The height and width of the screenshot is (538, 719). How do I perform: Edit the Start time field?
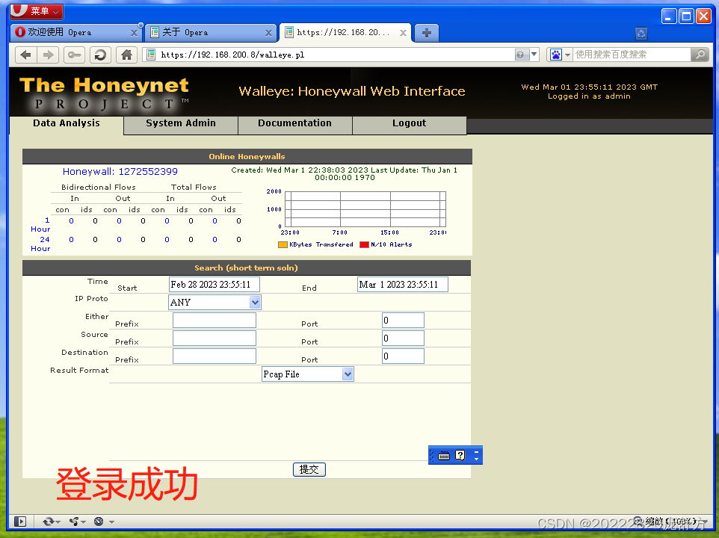pos(215,285)
